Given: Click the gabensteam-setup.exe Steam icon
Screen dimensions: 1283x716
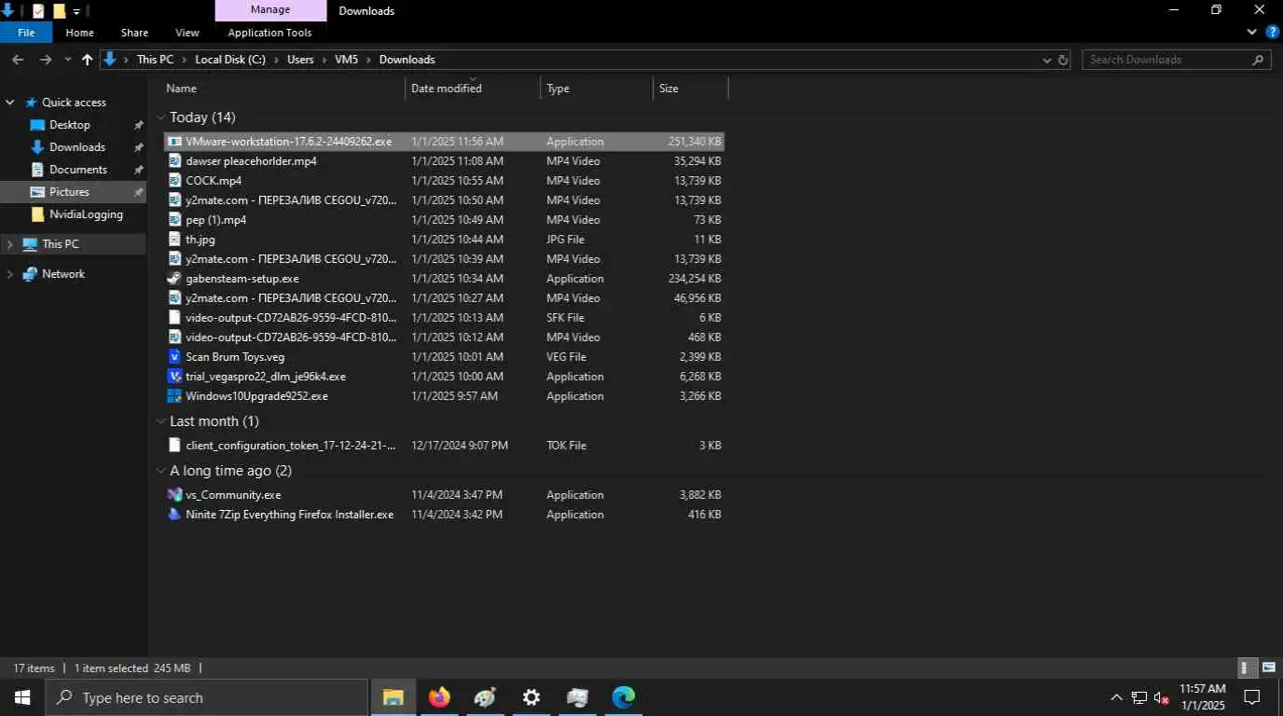Looking at the screenshot, I should pyautogui.click(x=174, y=279).
